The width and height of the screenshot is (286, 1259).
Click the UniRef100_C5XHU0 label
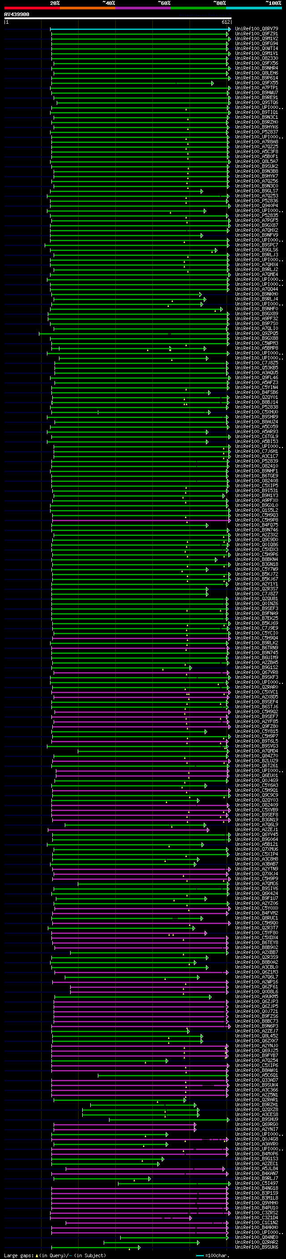point(257,412)
